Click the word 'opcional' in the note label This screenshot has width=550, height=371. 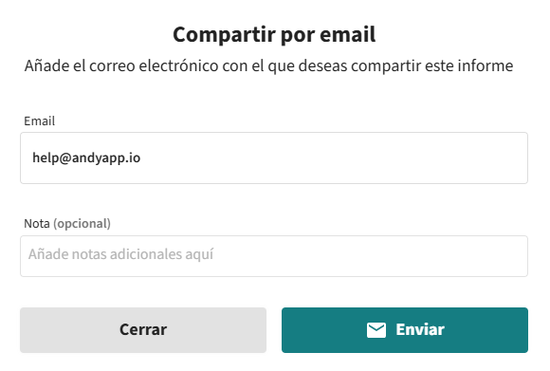(82, 224)
